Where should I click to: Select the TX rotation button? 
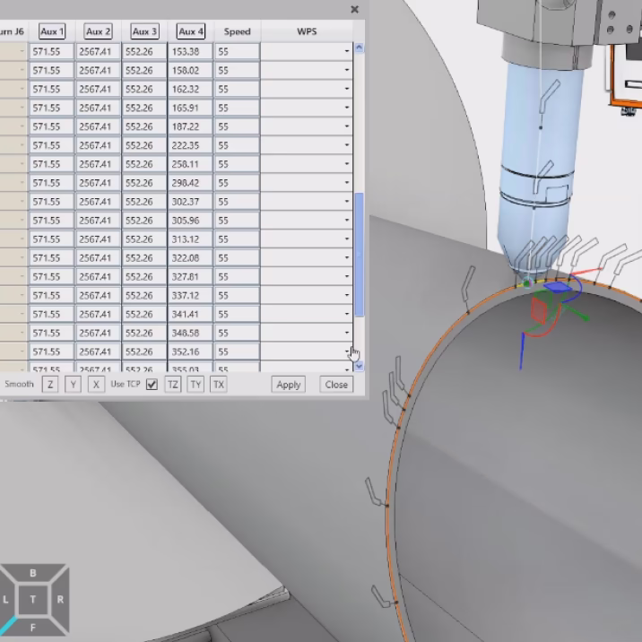pos(219,385)
